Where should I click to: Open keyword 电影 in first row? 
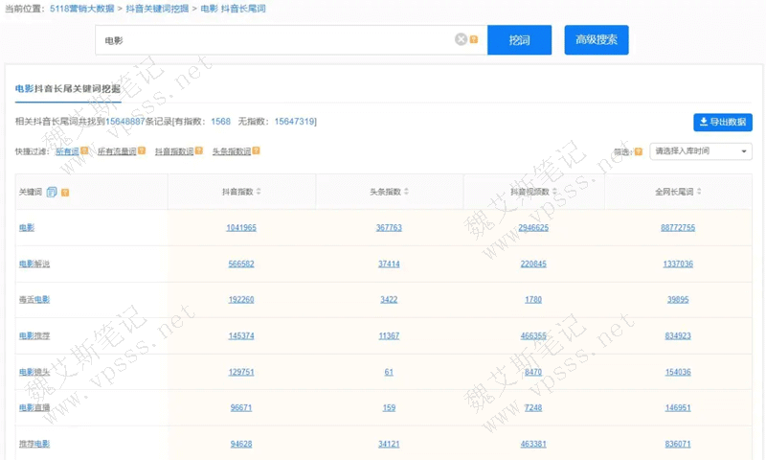27,227
